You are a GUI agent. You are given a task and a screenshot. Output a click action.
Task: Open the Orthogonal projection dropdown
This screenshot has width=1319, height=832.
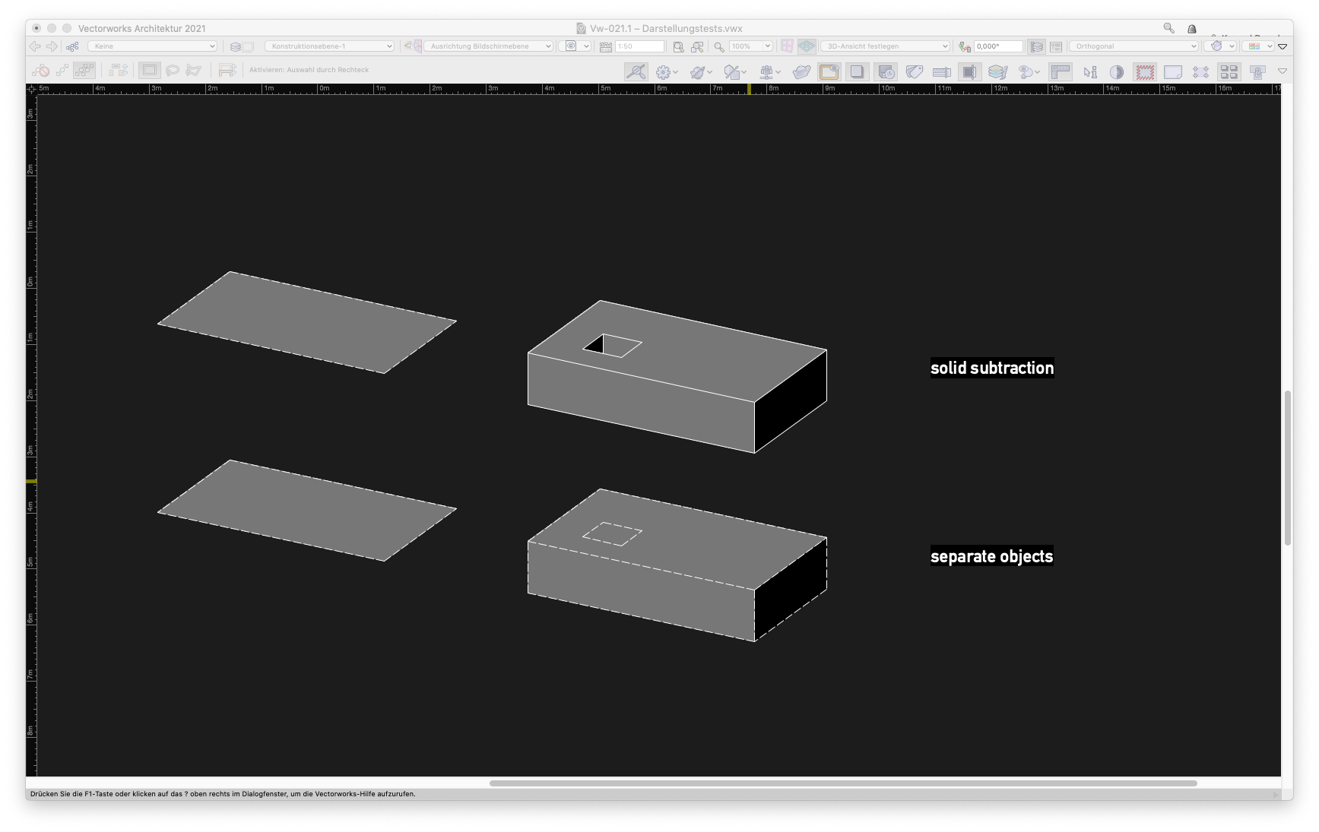1133,46
